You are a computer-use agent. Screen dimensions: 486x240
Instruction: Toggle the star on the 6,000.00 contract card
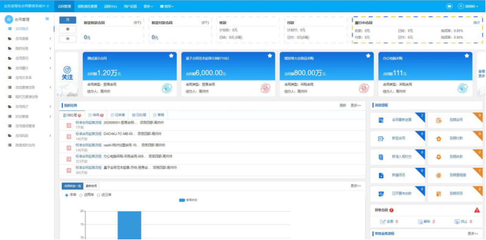pyautogui.click(x=270, y=56)
